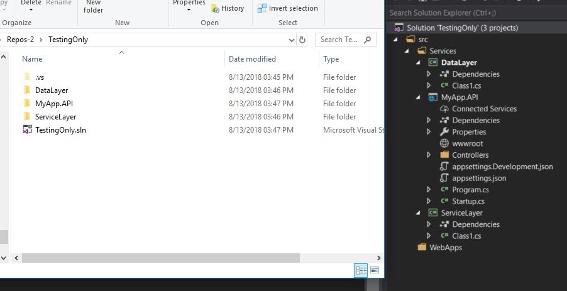Open the Properties dropdown arrow

pos(189,10)
